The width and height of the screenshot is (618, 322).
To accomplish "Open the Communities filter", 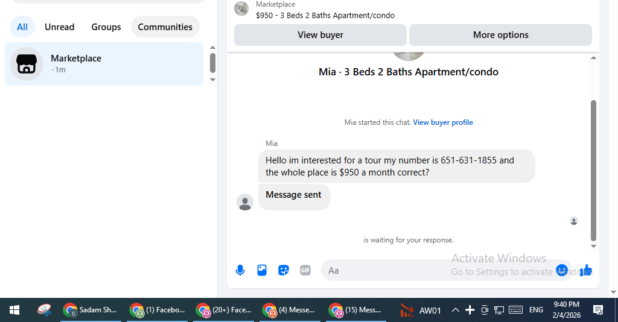I will tap(165, 27).
